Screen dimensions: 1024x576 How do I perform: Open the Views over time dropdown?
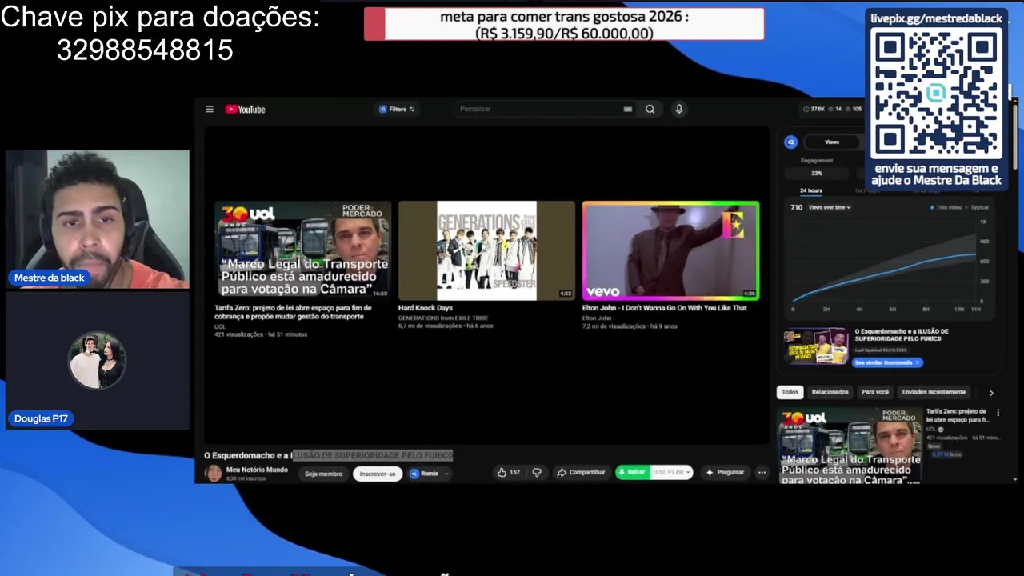tap(830, 207)
